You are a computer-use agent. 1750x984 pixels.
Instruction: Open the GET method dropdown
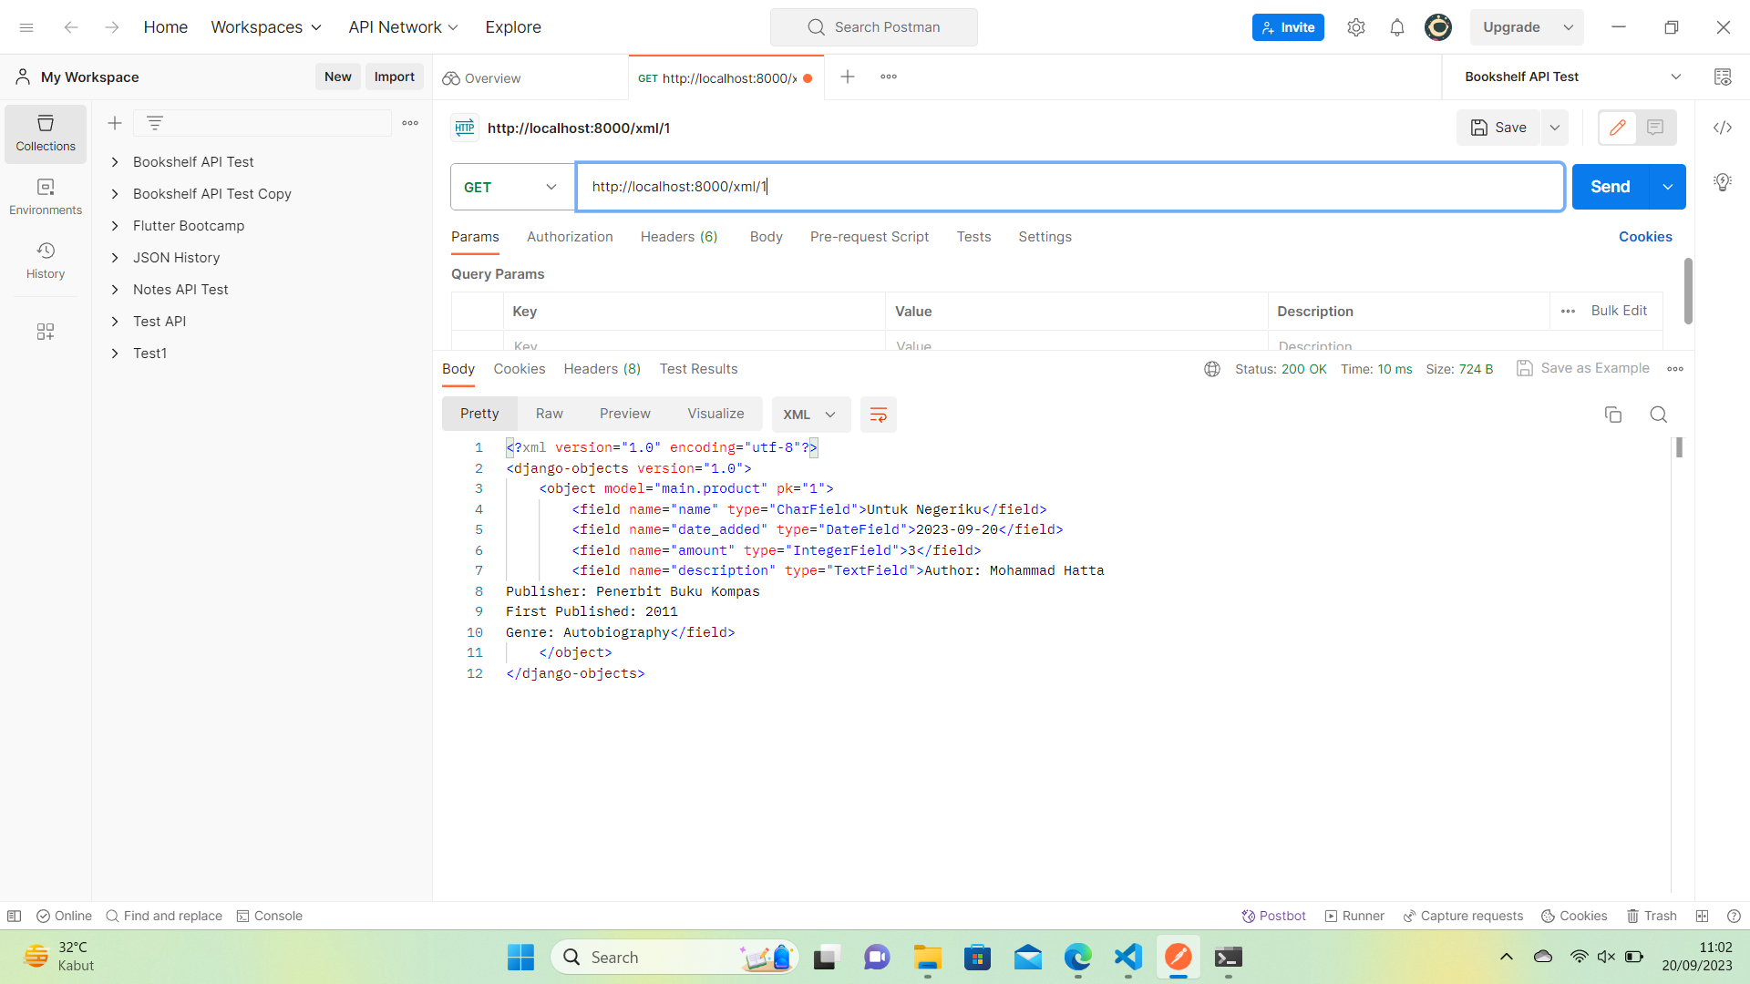[511, 187]
